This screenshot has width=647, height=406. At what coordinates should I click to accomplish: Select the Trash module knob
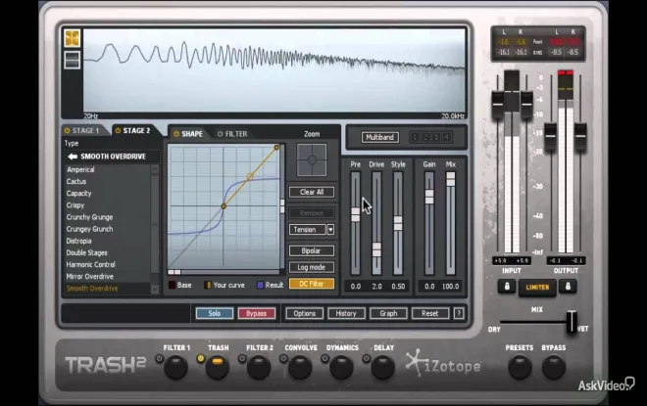pos(217,367)
